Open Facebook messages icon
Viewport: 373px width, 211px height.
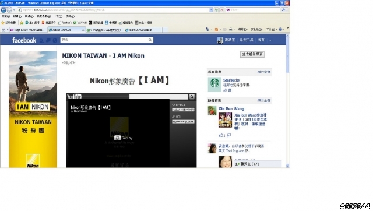48,40
